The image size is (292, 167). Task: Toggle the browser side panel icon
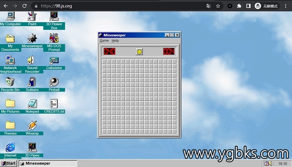pyautogui.click(x=248, y=6)
